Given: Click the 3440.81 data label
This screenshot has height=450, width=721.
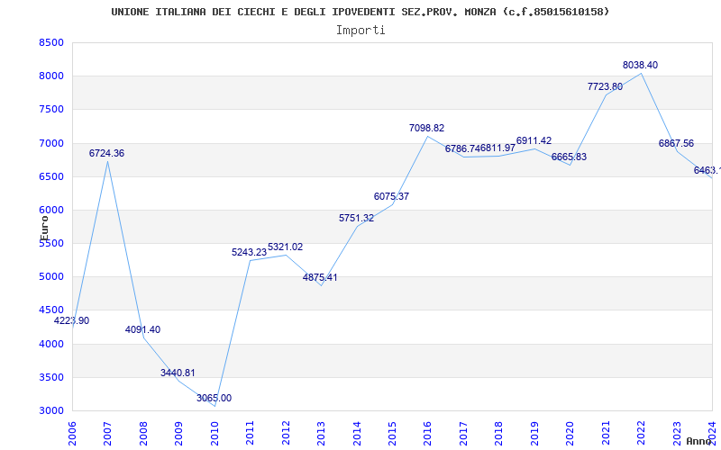Looking at the screenshot, I should (178, 373).
